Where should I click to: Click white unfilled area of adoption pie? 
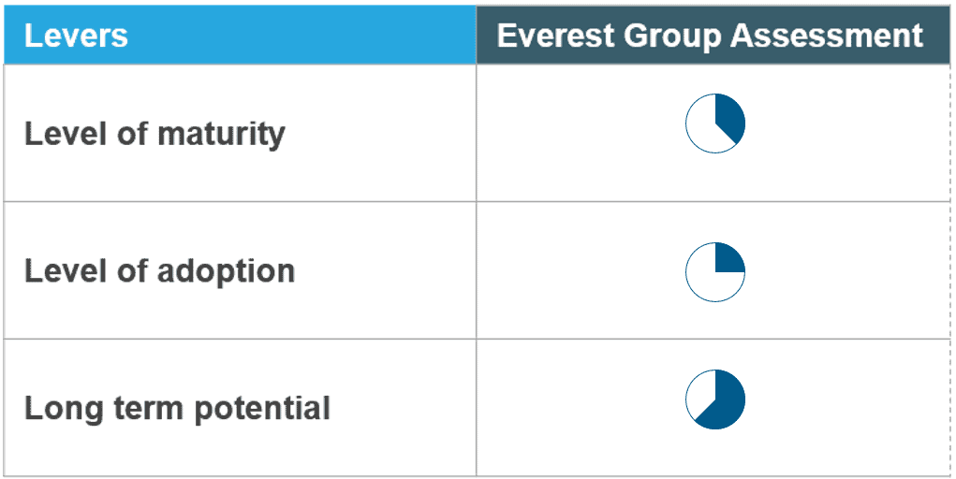704,282
